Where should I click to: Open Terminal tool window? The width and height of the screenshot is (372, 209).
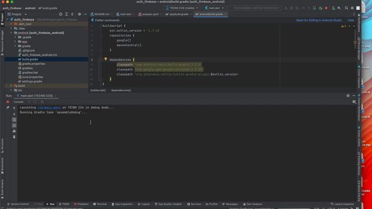(100, 204)
